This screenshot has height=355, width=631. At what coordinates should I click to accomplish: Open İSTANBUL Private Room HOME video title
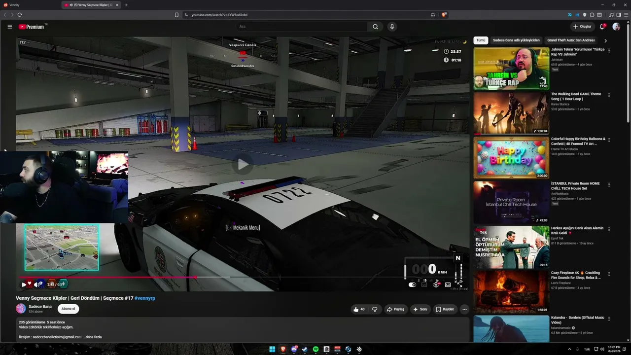576,186
